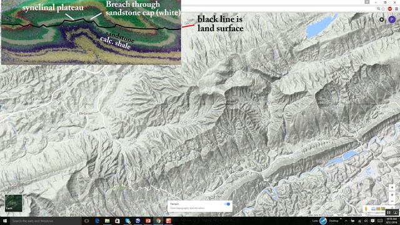This screenshot has width=400, height=225.
Task: Zoom in with the plus button
Action: point(392,195)
